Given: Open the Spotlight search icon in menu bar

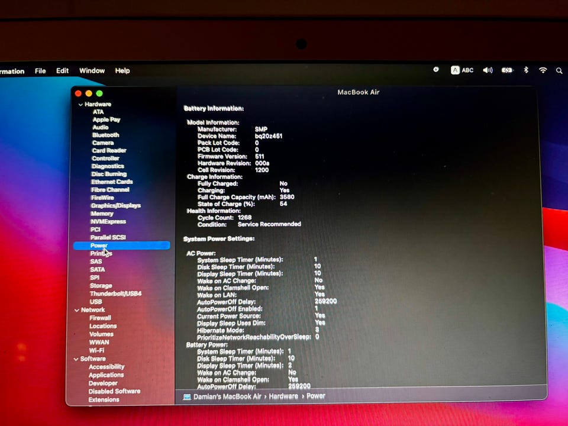Looking at the screenshot, I should [559, 70].
